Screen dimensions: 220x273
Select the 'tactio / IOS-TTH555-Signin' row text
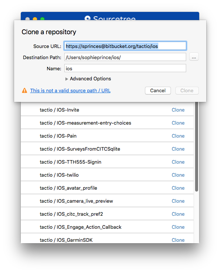coord(71,162)
